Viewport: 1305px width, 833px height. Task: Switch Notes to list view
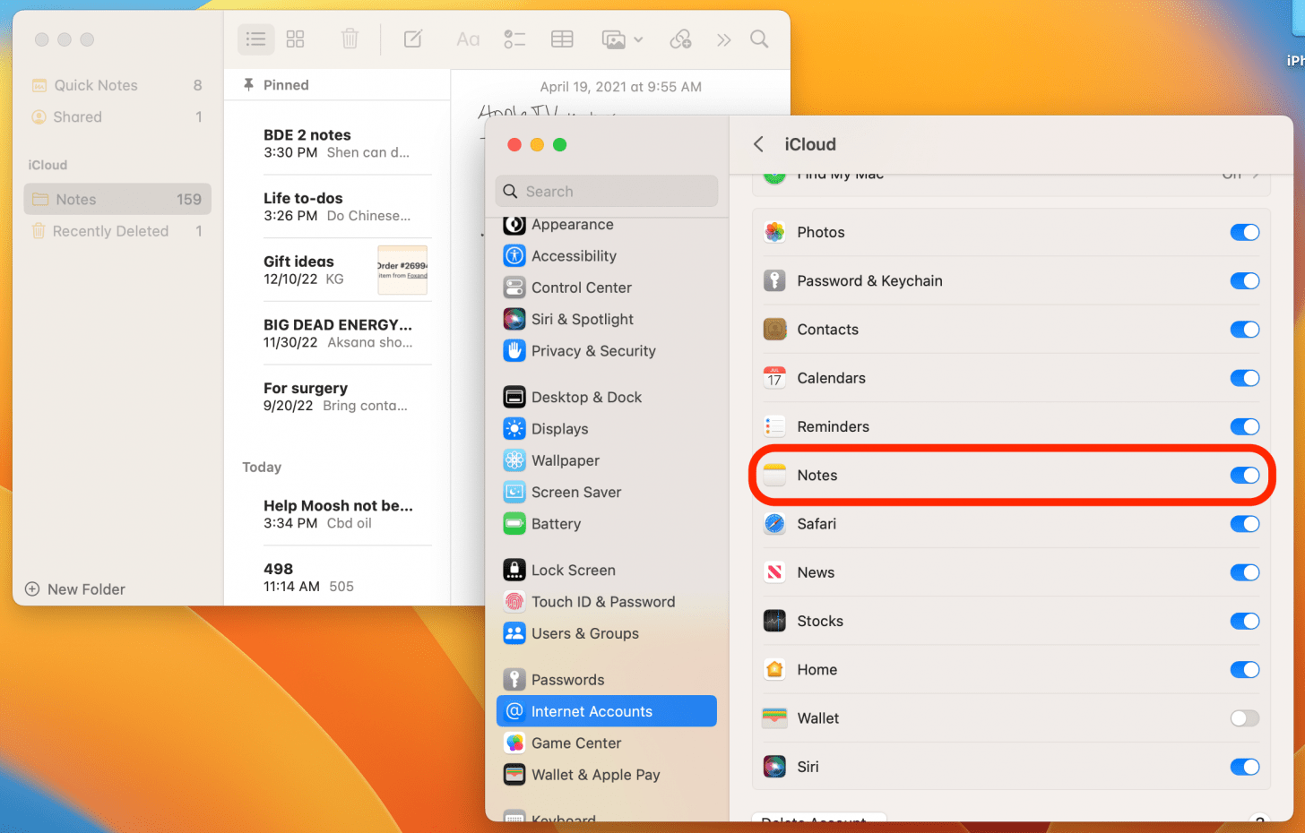(x=256, y=39)
